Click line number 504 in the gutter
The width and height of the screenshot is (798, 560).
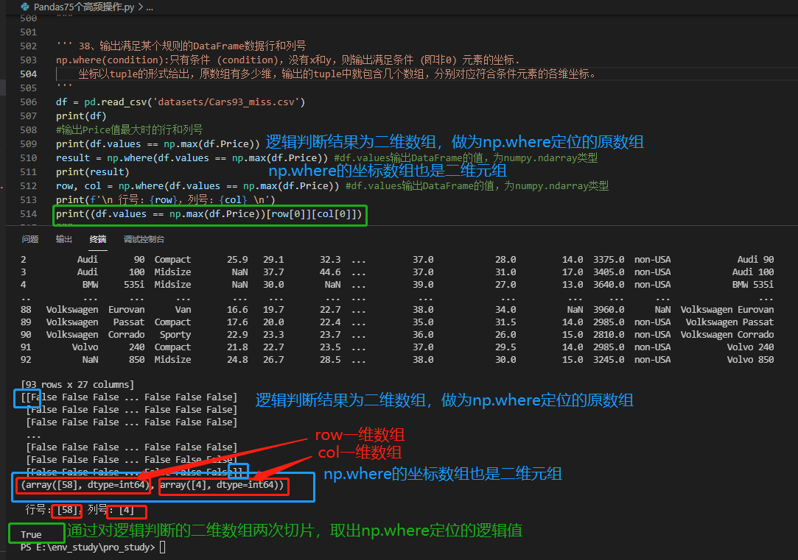pyautogui.click(x=29, y=74)
